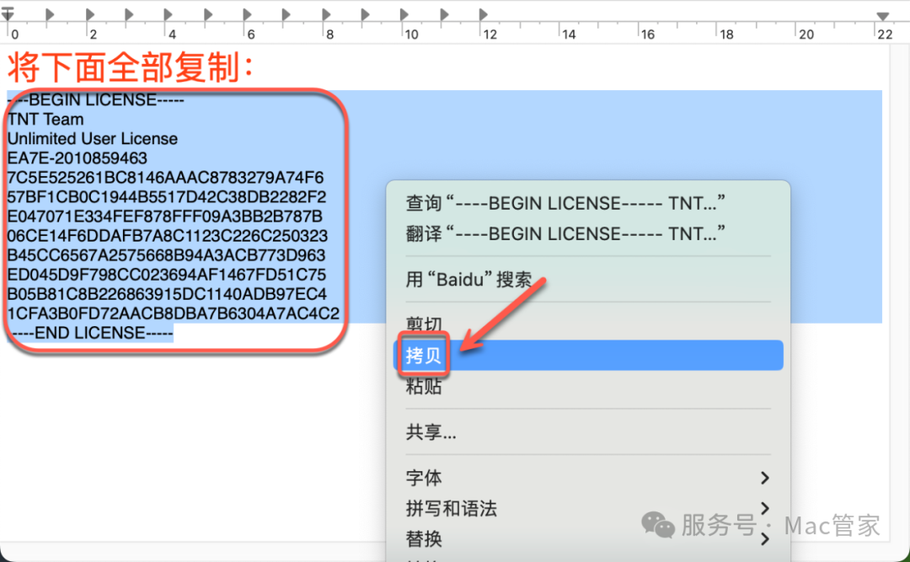Viewport: 910px width, 562px height.
Task: Translate selection using the 翻译 menu item
Action: (565, 233)
